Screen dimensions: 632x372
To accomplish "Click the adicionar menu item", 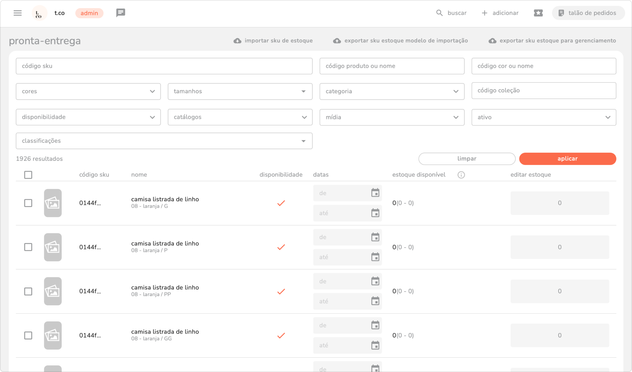I will (500, 13).
